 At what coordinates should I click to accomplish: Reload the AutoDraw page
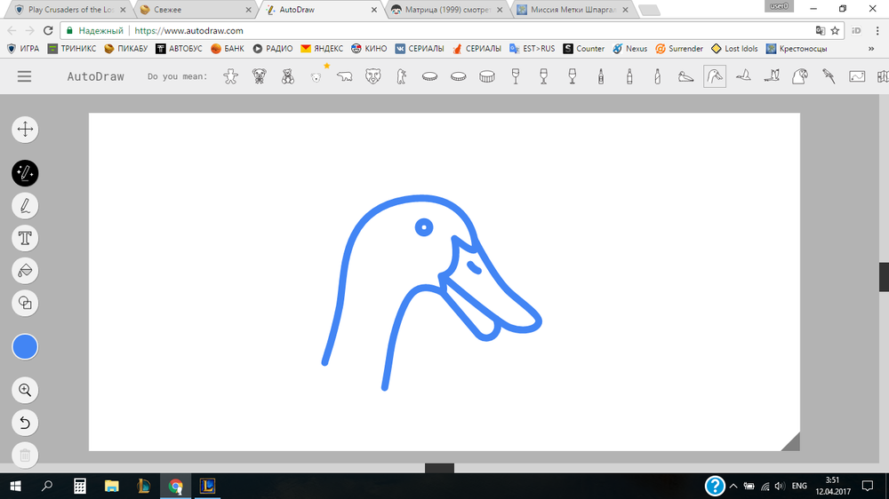48,30
